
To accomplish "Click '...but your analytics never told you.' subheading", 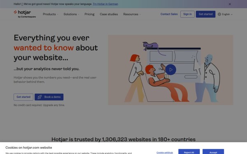I will point(47,69).
